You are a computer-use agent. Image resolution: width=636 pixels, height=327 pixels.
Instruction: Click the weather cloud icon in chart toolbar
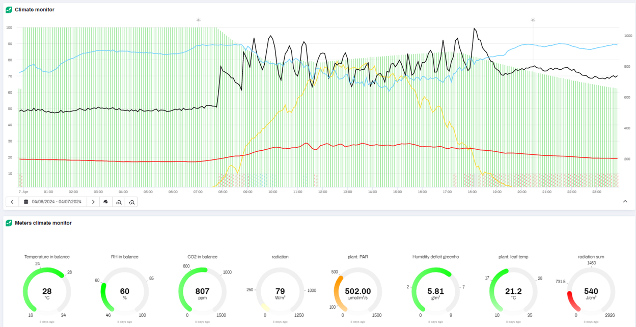click(106, 202)
